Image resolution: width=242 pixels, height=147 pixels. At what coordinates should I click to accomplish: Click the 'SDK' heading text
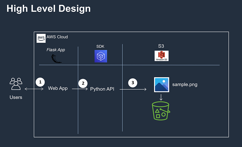click(x=100, y=46)
